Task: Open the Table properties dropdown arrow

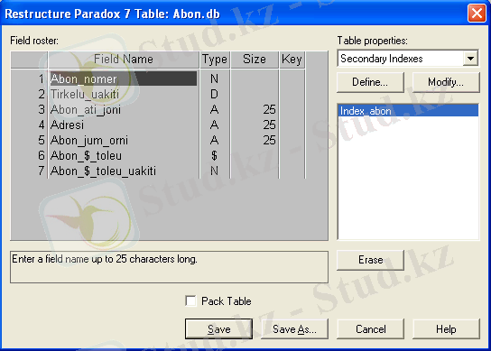Action: (x=470, y=59)
